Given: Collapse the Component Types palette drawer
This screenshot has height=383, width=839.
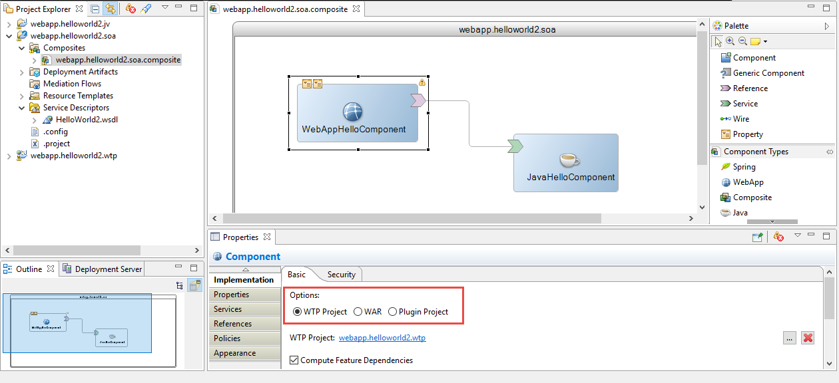Looking at the screenshot, I should click(x=756, y=152).
